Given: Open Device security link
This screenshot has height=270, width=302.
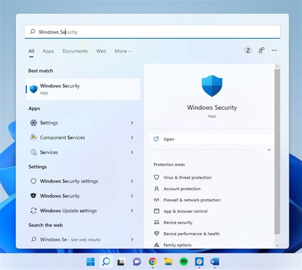Looking at the screenshot, I should coord(178,222).
